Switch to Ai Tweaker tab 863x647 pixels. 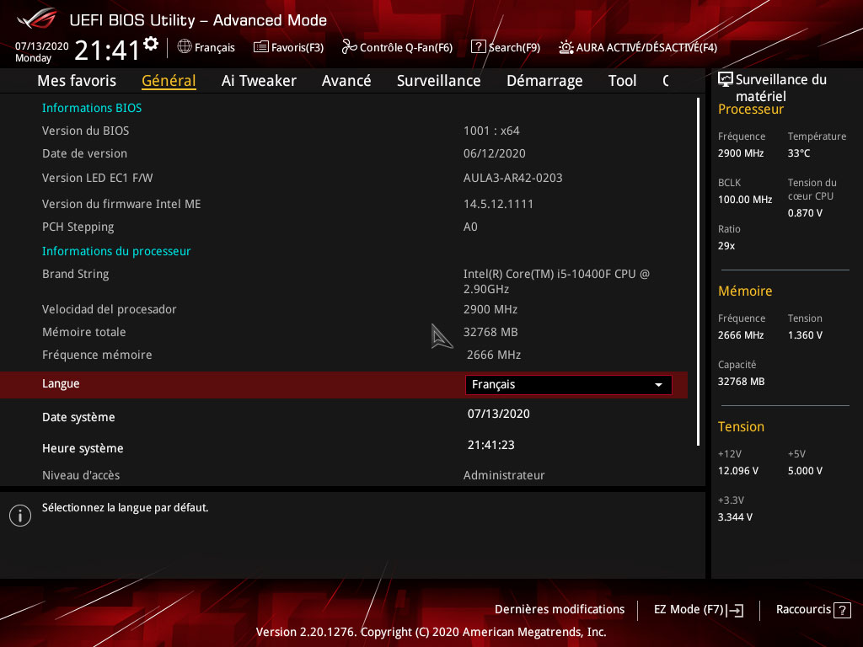pos(259,81)
